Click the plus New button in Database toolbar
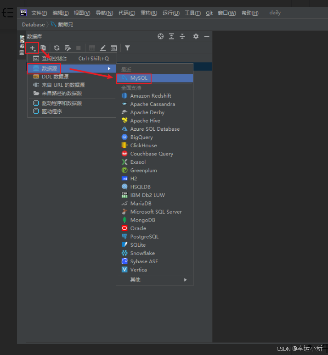The height and width of the screenshot is (355, 328). click(33, 48)
